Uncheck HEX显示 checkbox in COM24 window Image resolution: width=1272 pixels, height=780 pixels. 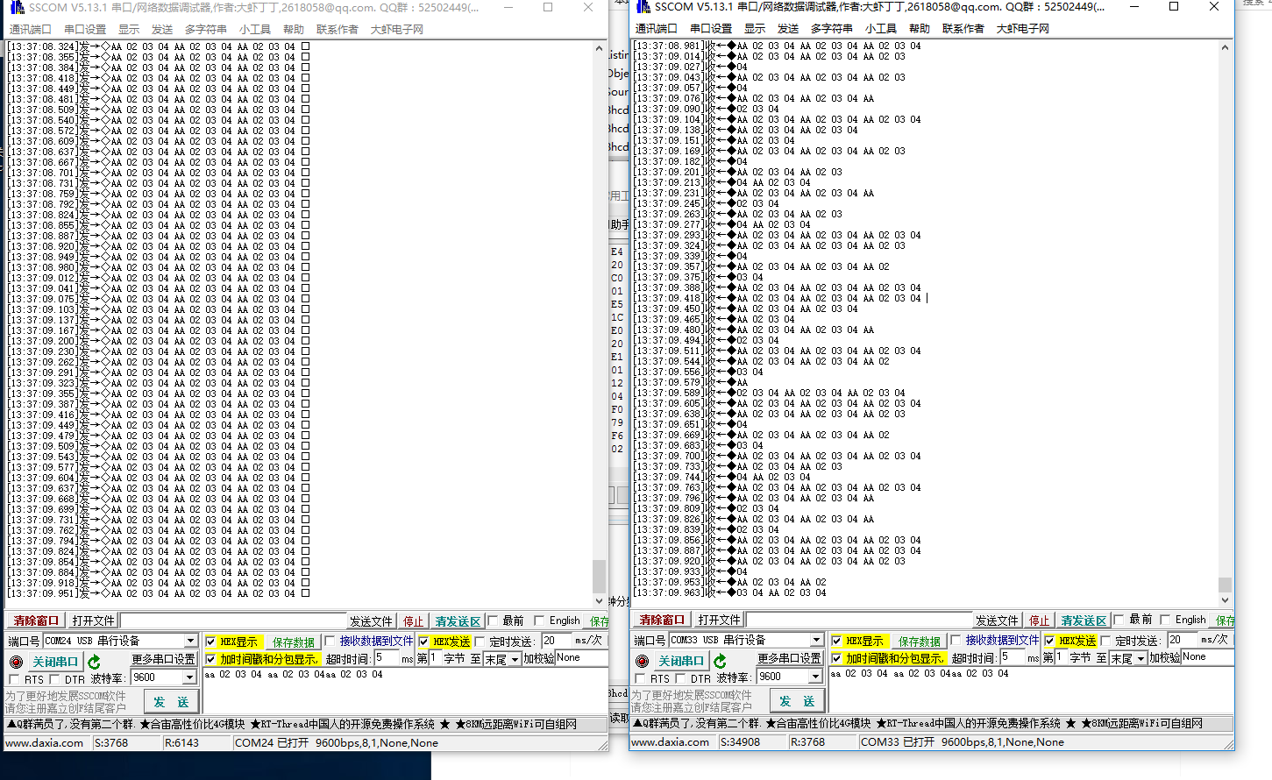click(210, 642)
